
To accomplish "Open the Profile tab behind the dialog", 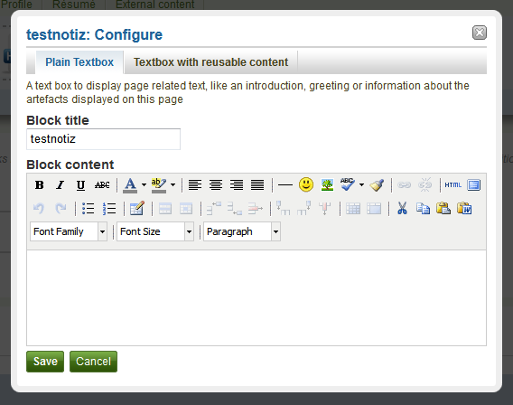I will (x=16, y=5).
